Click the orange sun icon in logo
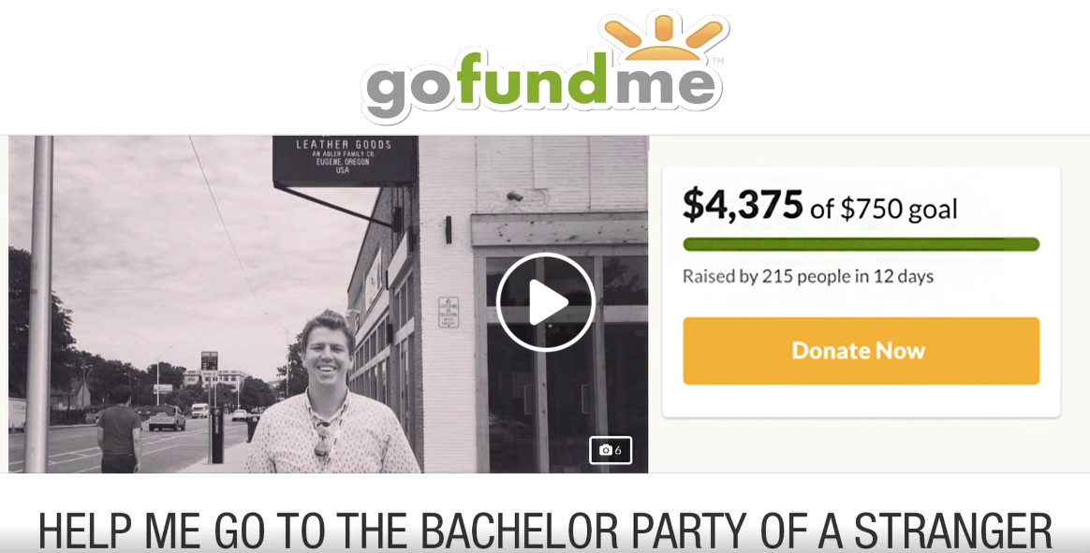This screenshot has width=1090, height=553. (662, 38)
